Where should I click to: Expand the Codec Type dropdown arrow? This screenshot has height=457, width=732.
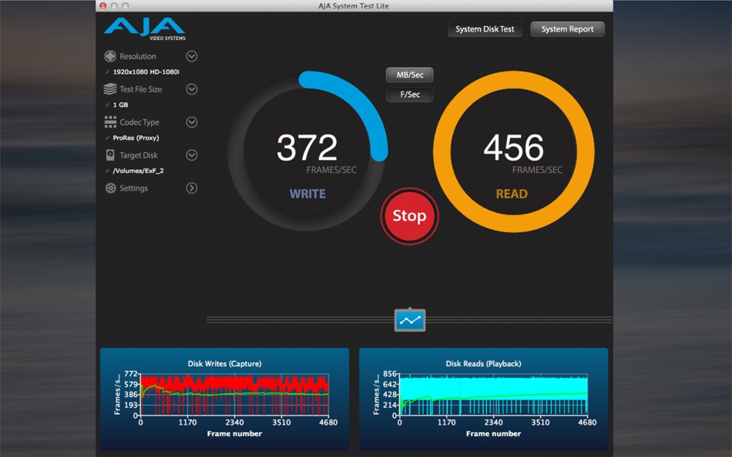tap(191, 122)
